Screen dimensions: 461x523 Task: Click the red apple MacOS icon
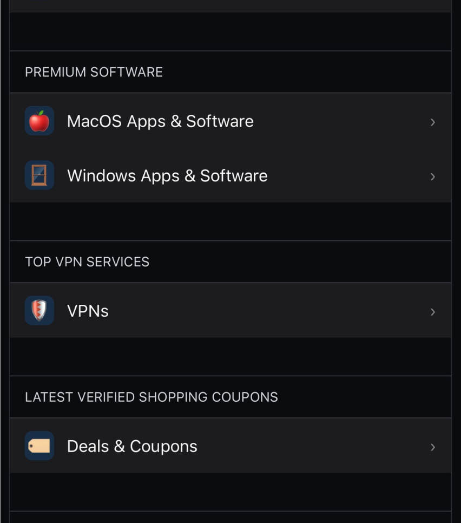pos(39,121)
